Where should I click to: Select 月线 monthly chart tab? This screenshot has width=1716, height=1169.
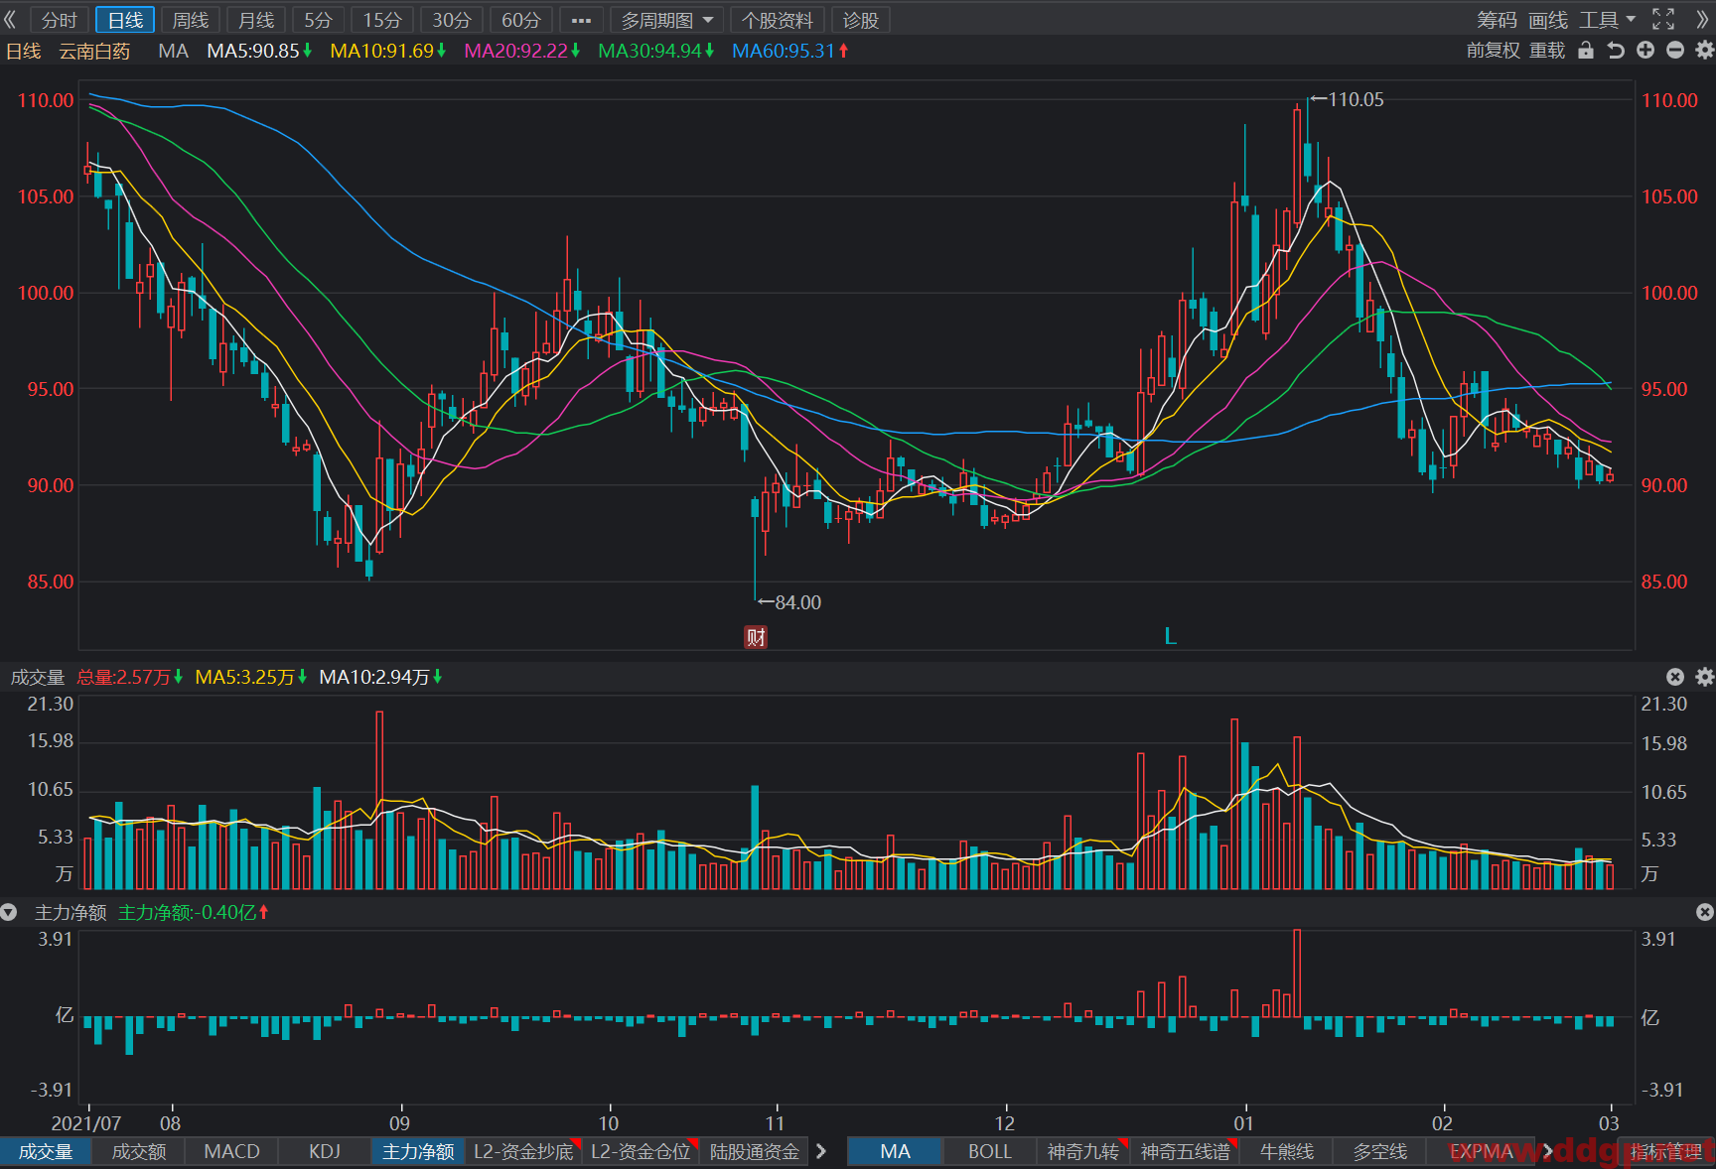[256, 20]
